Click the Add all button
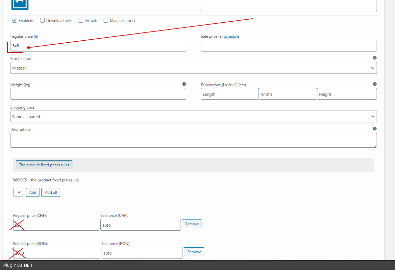Image resolution: width=395 pixels, height=270 pixels. [51, 192]
